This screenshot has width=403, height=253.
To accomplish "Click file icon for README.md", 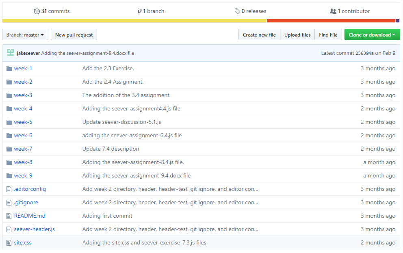I will [x=9, y=216].
